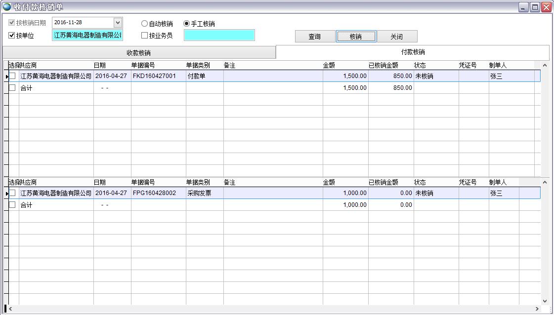The width and height of the screenshot is (554, 315).
Task: Click the title bar application icon
Action: point(6,6)
